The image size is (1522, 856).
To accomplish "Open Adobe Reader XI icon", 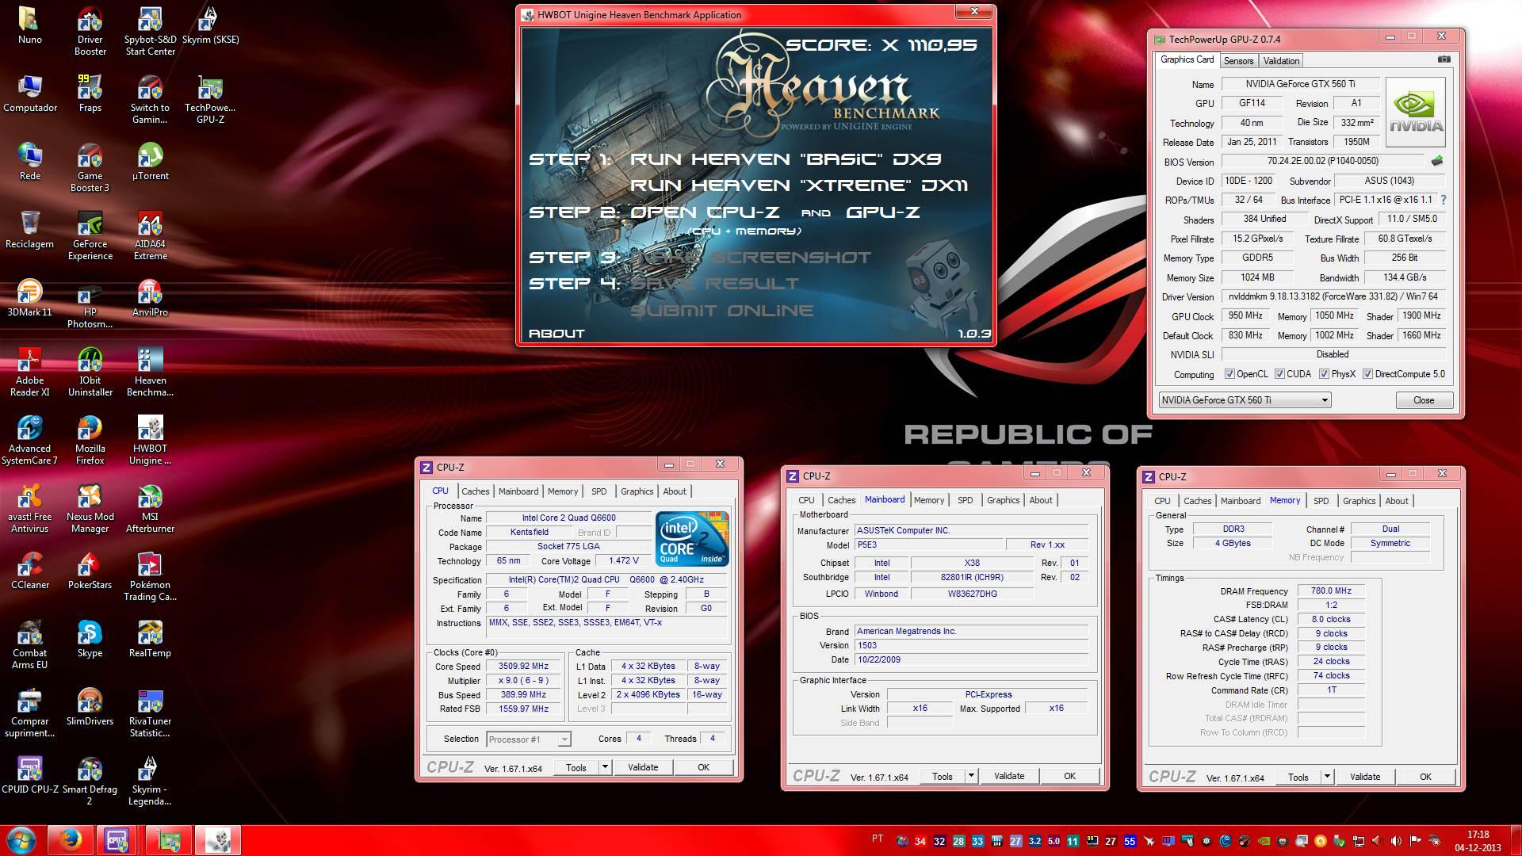I will (29, 373).
